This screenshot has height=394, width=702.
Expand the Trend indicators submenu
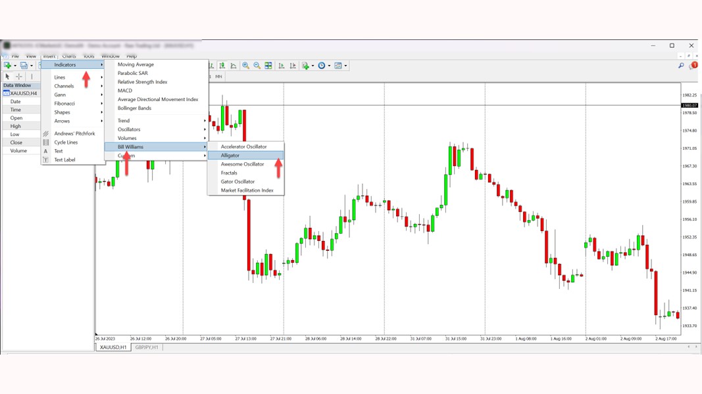pyautogui.click(x=156, y=121)
